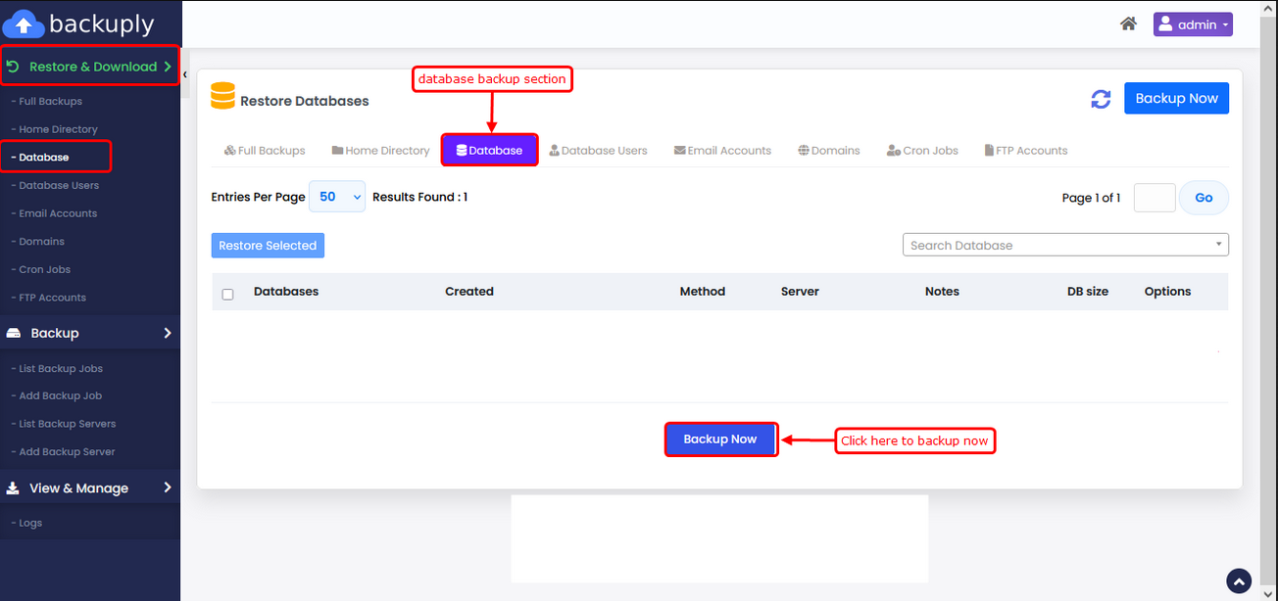The width and height of the screenshot is (1278, 601).
Task: Click the Restore Selected button
Action: [x=268, y=246]
